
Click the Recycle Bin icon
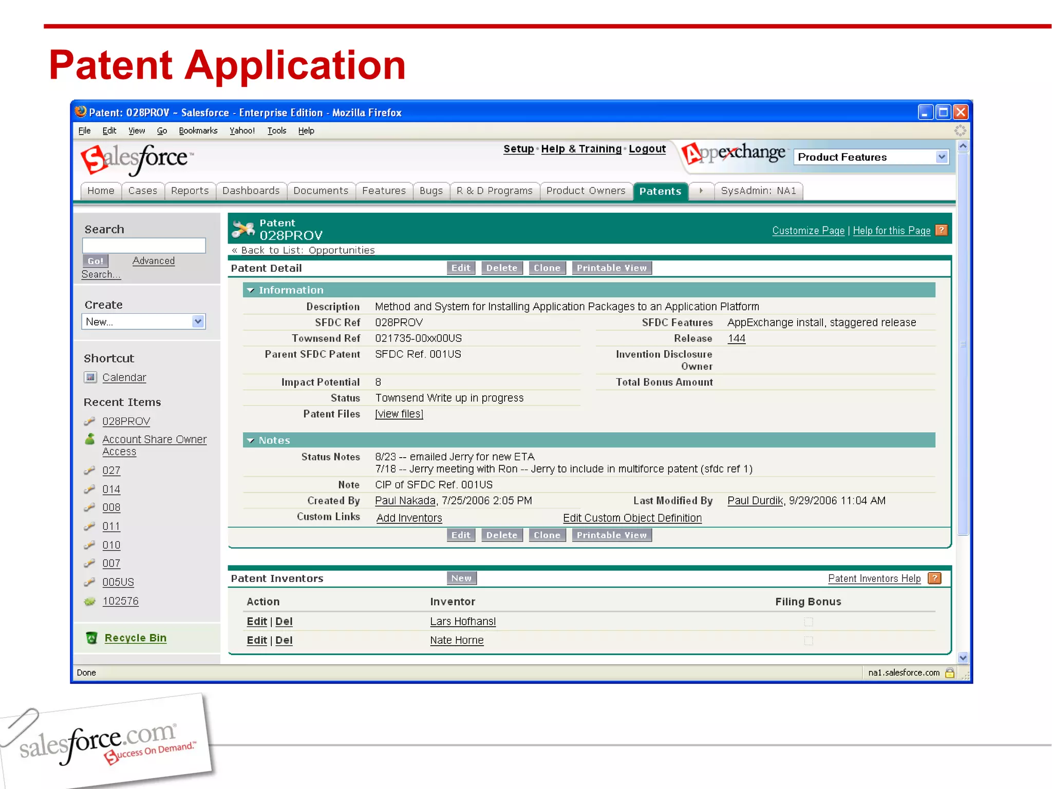click(x=91, y=638)
